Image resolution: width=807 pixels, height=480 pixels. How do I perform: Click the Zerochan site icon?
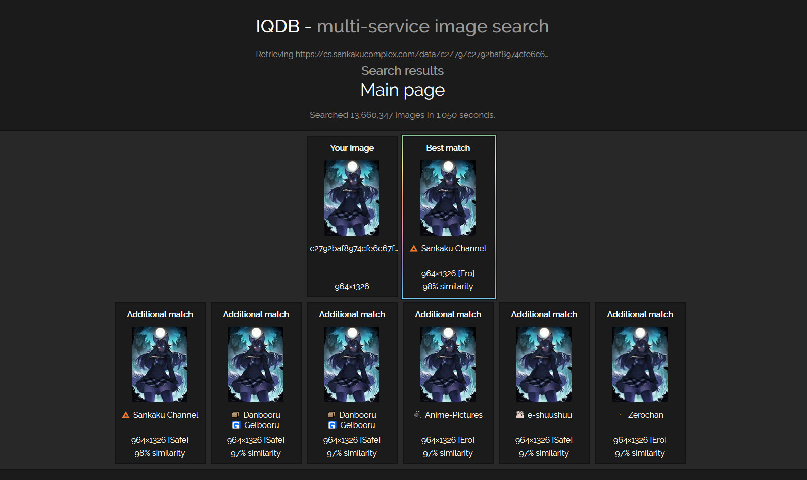[621, 415]
